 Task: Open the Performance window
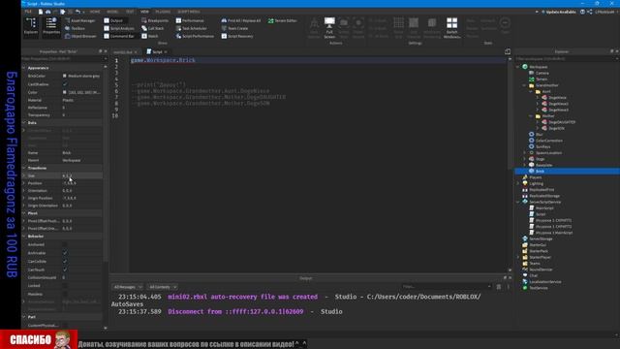point(190,20)
